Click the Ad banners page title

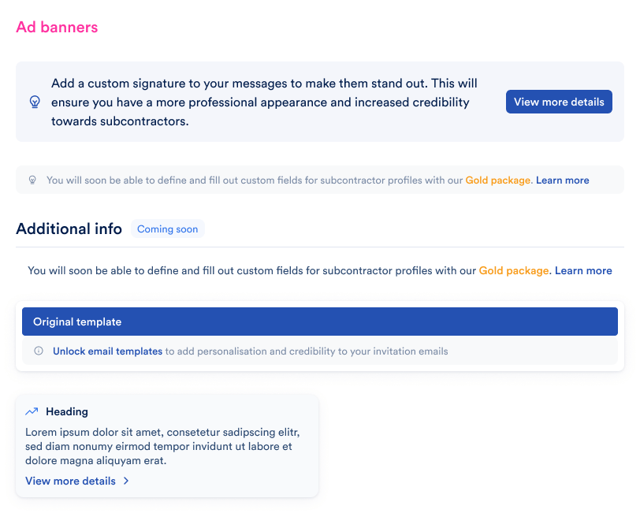click(57, 28)
